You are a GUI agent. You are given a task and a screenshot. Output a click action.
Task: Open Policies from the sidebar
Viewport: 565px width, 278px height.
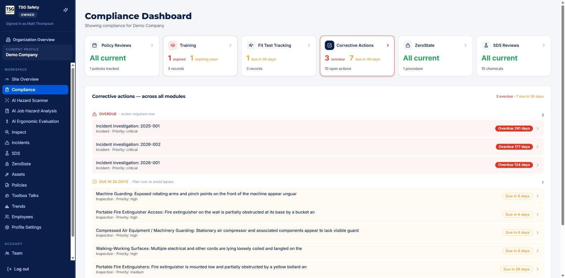tap(35, 185)
